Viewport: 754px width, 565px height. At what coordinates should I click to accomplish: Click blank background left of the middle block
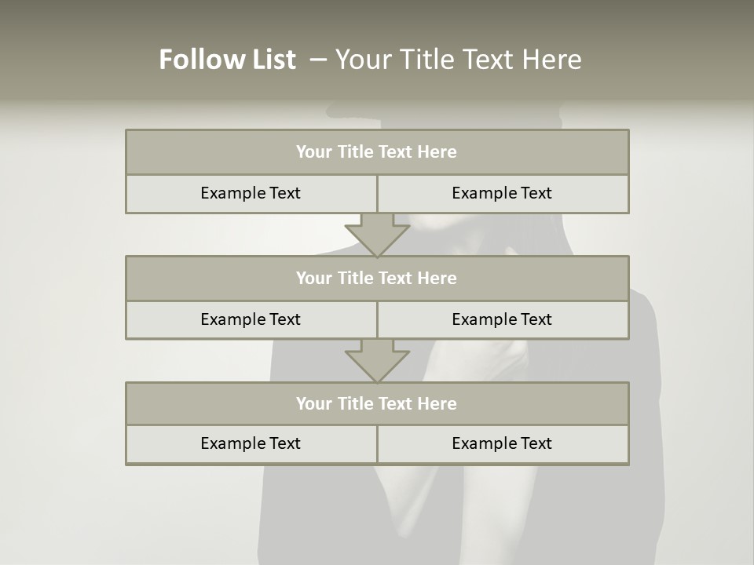(63, 298)
